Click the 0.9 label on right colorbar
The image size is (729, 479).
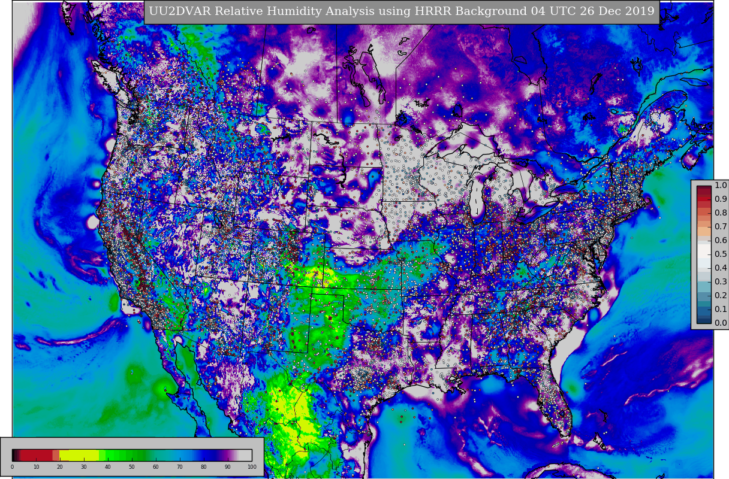point(721,199)
